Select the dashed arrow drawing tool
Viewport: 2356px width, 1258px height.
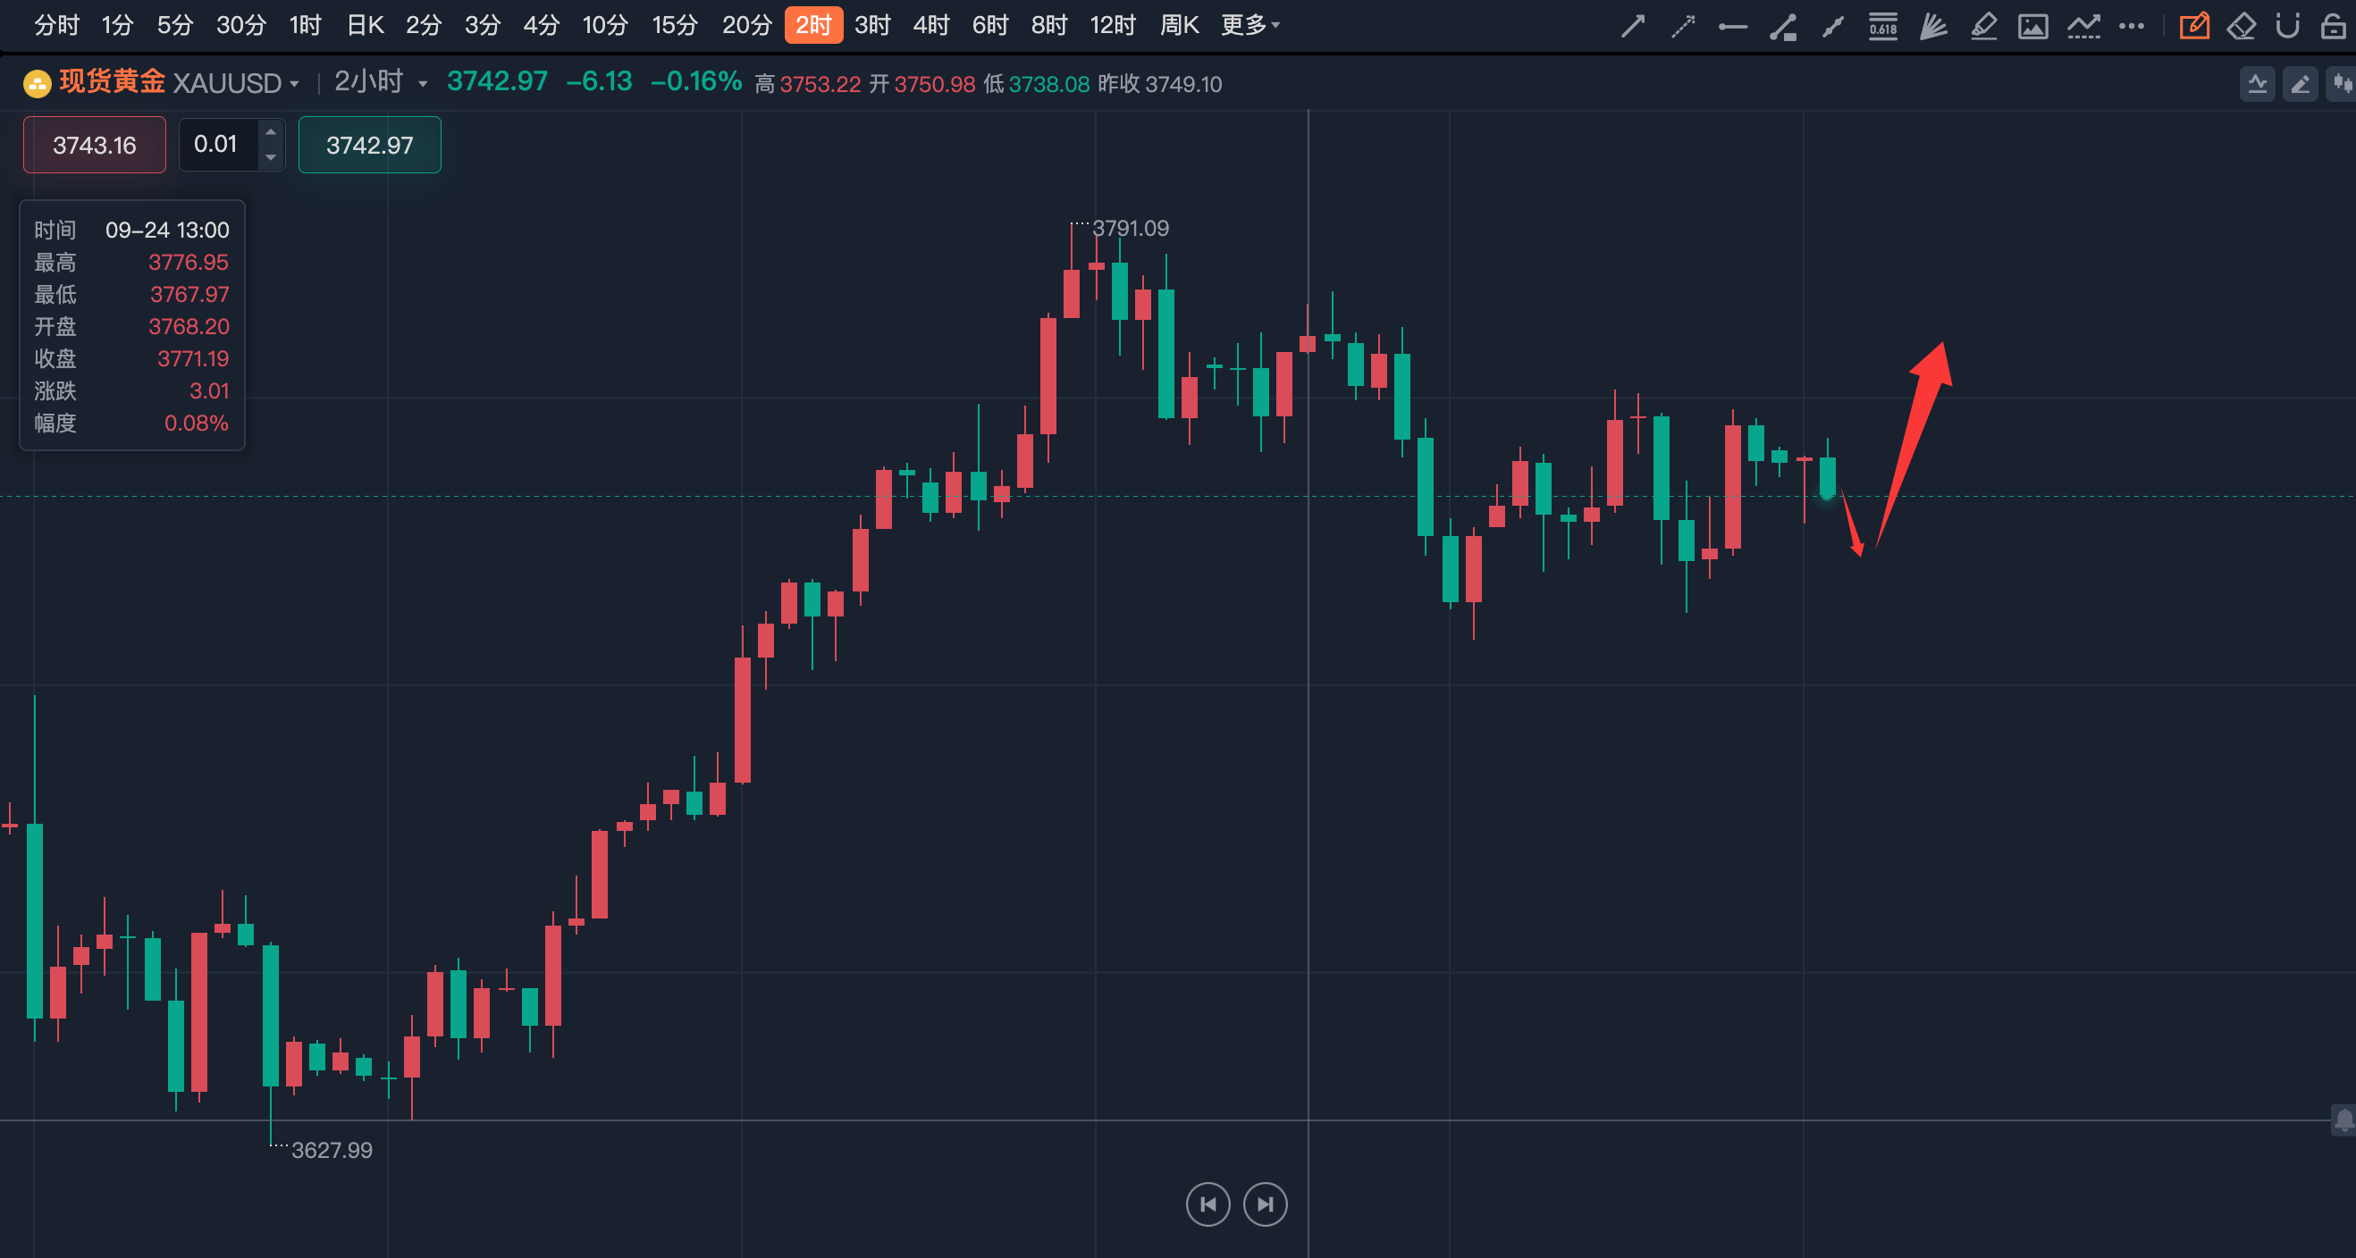click(1683, 26)
